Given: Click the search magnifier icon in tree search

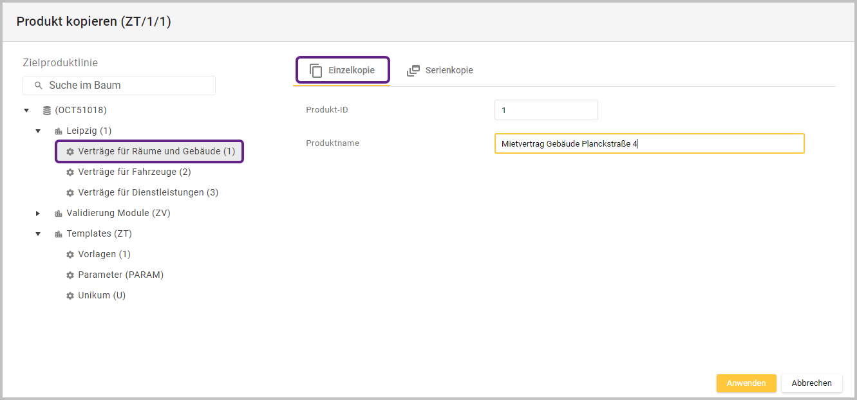Looking at the screenshot, I should [38, 86].
